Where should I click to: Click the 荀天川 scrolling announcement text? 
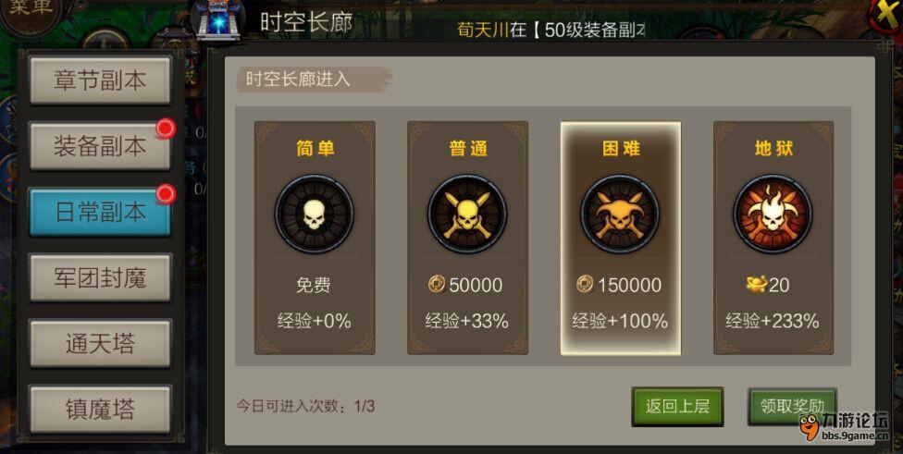coord(483,30)
